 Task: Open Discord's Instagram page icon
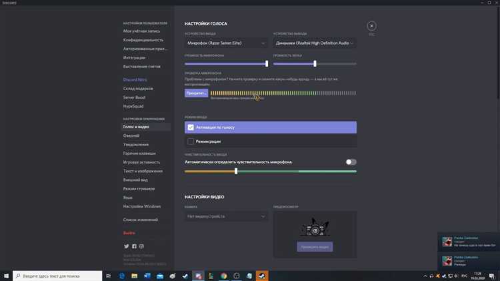141,246
